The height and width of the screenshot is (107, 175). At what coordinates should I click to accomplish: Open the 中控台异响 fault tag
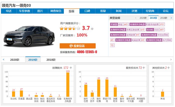pyautogui.click(x=155, y=35)
